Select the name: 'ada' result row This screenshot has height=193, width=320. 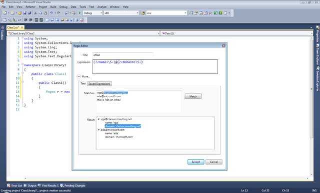click(111, 133)
